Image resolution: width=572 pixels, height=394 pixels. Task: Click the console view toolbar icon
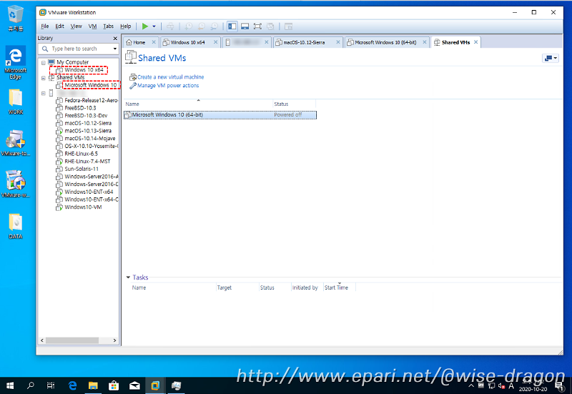[x=288, y=26]
